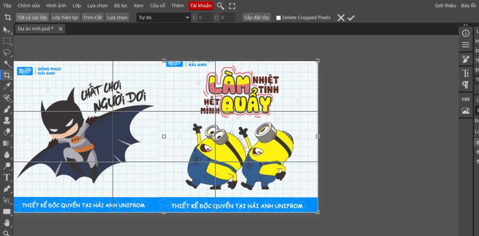Toggle visibility eye of the topmost layer

pos(477,143)
